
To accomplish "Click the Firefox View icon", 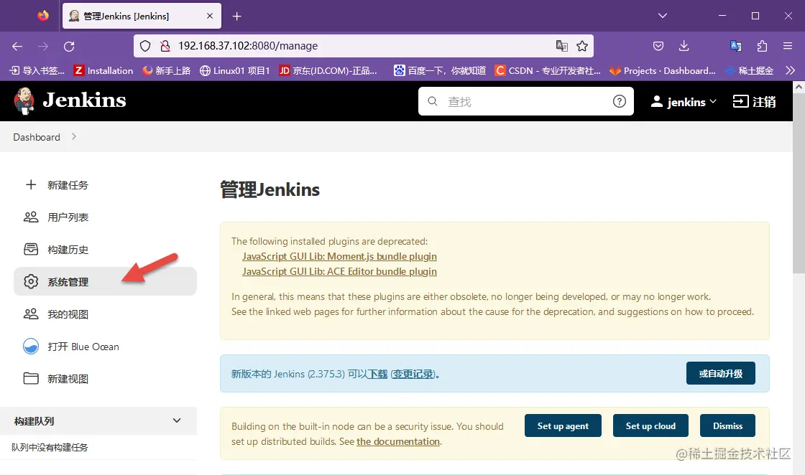I will tap(43, 16).
